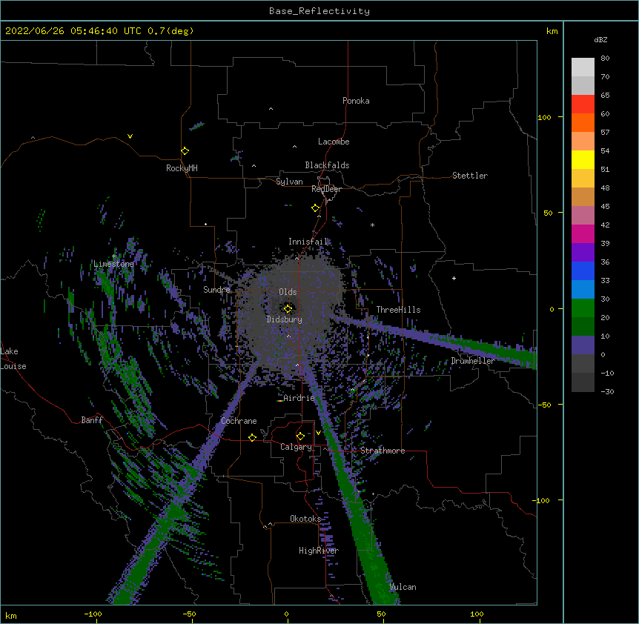Click the Drumheller label

point(473,361)
